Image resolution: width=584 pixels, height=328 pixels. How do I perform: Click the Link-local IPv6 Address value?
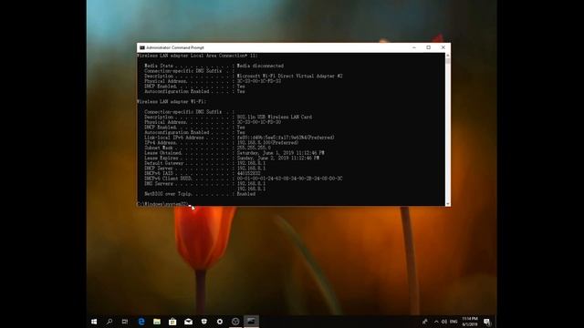coord(286,138)
